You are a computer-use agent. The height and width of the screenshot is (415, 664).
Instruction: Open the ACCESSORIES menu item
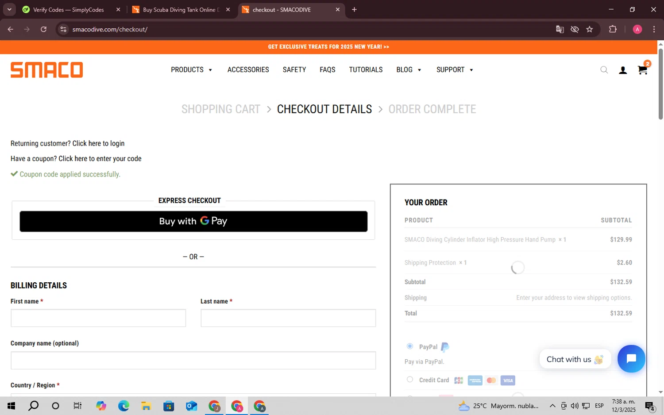[x=248, y=70]
